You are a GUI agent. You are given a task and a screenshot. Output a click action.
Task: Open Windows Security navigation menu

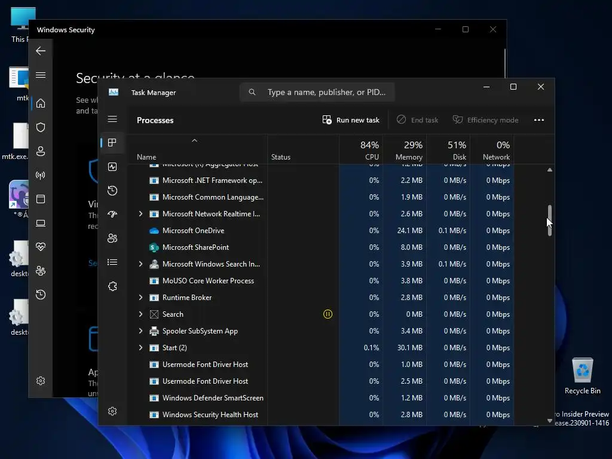[41, 75]
